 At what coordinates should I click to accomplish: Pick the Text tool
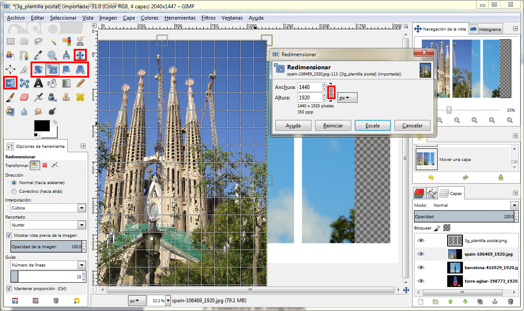click(x=37, y=83)
